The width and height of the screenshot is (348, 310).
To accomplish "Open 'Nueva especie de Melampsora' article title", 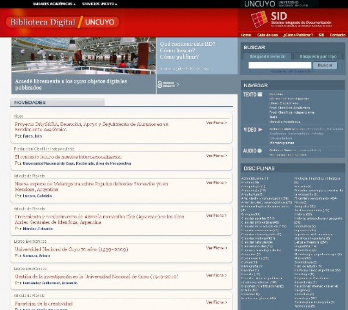I will (91, 187).
